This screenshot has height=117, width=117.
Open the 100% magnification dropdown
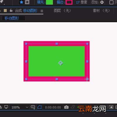pyautogui.click(x=20, y=107)
